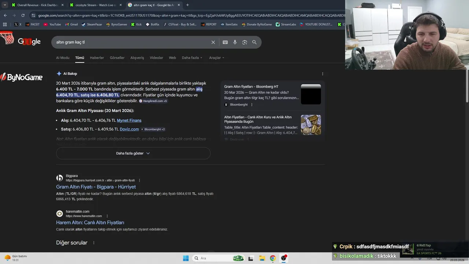The width and height of the screenshot is (469, 264).
Task: Open File Explorer from the taskbar
Action: coord(262,258)
